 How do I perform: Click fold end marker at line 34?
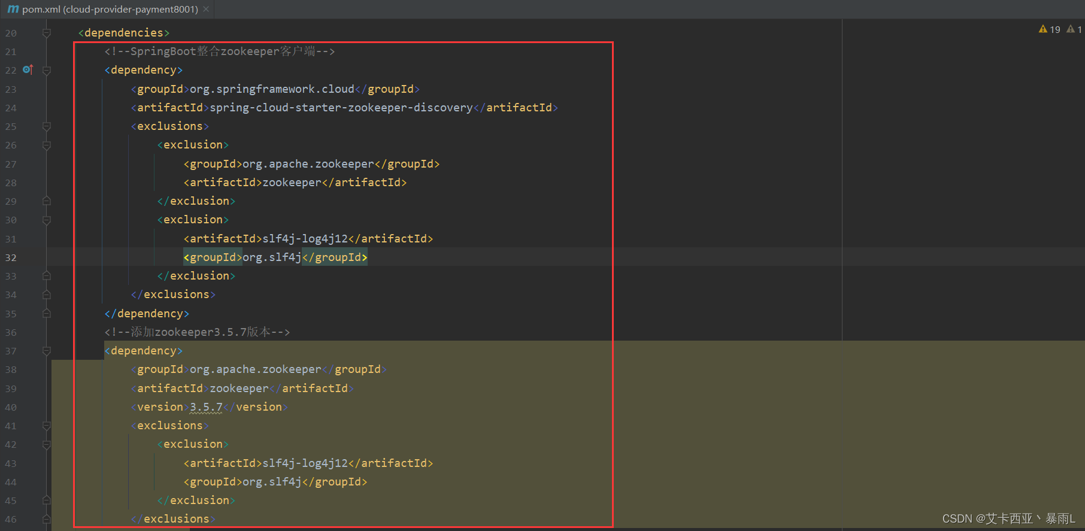pyautogui.click(x=47, y=295)
